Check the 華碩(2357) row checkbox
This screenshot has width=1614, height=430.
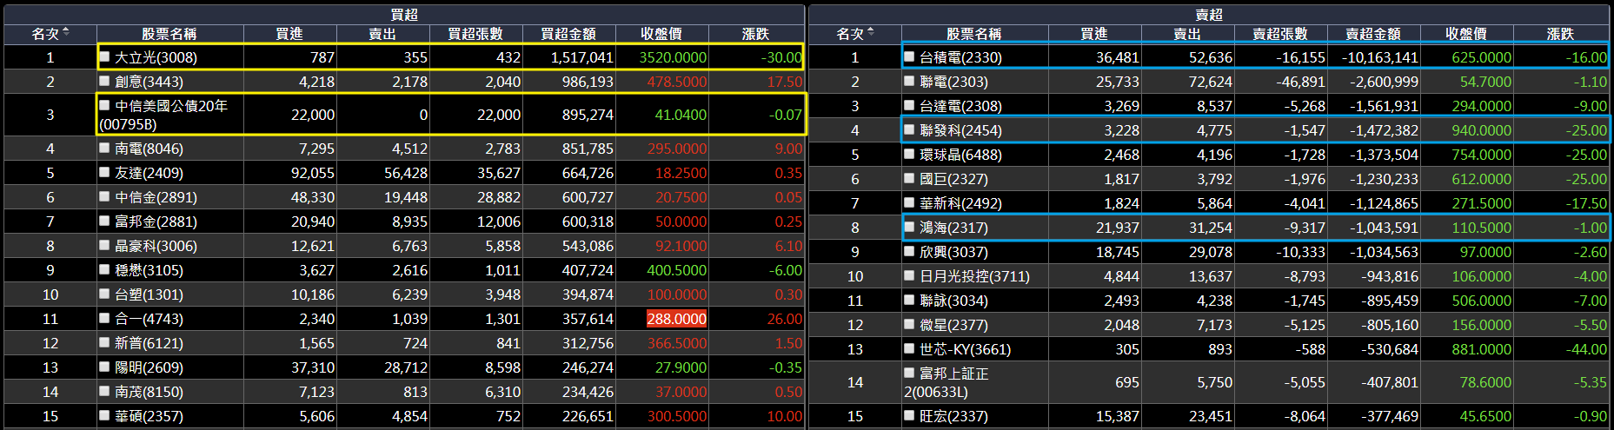[x=105, y=415]
